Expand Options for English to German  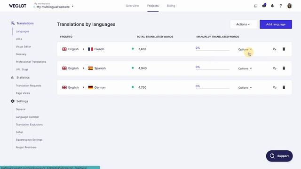point(245,88)
